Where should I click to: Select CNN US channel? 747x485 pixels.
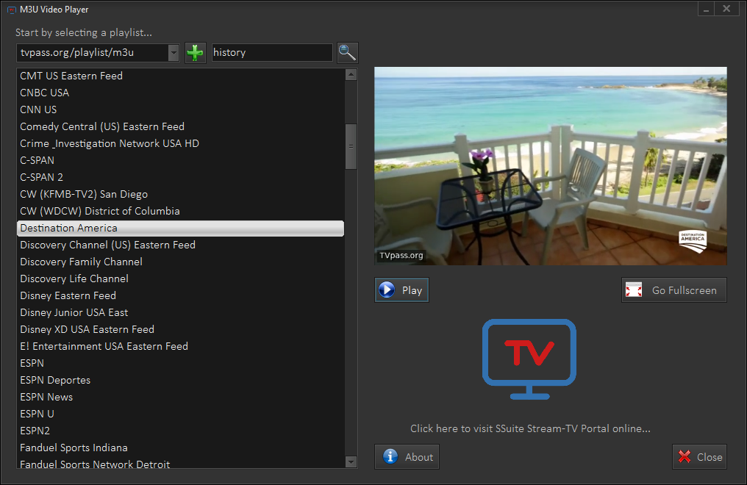[38, 109]
